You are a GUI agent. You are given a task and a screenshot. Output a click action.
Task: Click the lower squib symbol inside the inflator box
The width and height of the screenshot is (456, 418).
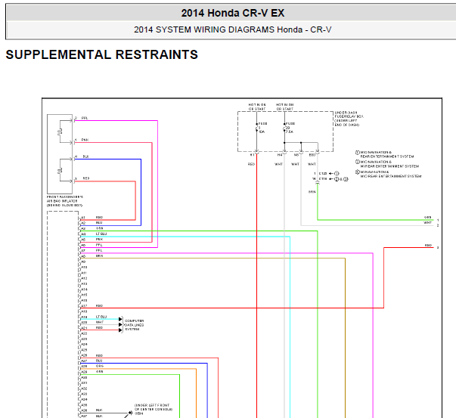pyautogui.click(x=60, y=170)
